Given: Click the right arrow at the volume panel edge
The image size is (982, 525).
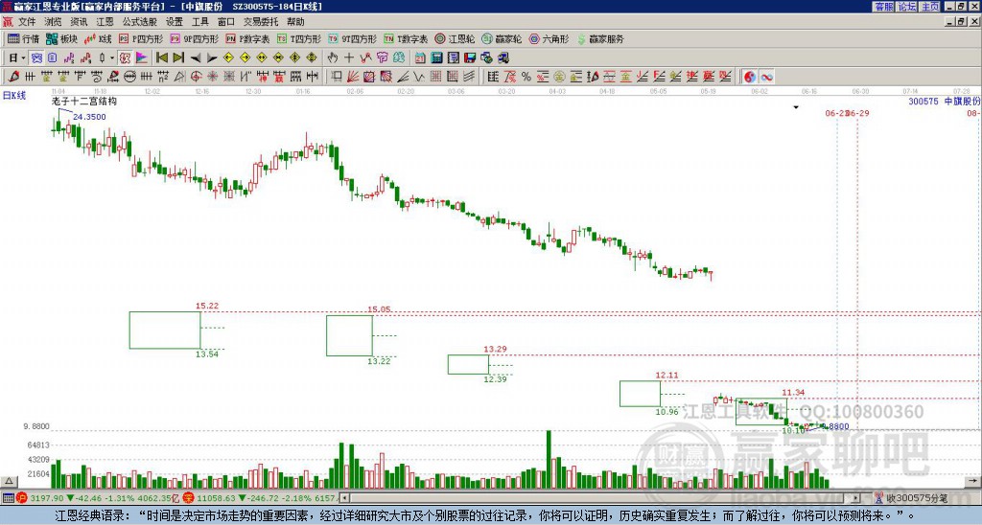Looking at the screenshot, I should point(972,481).
